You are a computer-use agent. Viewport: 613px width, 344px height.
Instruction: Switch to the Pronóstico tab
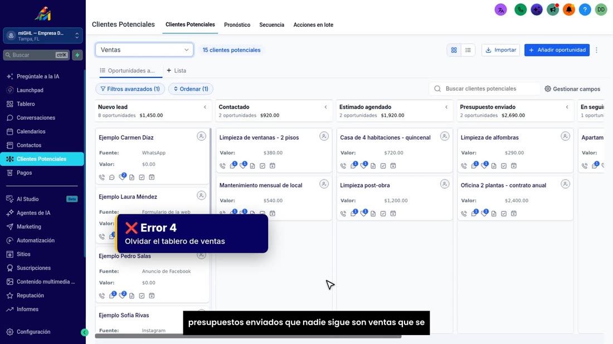[x=237, y=25]
